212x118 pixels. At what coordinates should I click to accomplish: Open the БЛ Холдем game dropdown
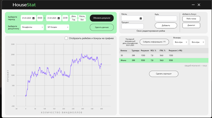click(x=58, y=27)
